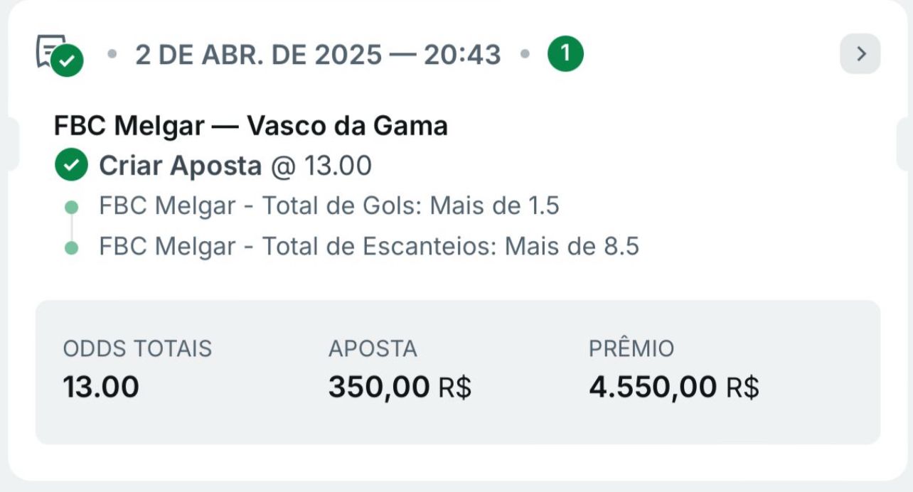The width and height of the screenshot is (913, 492).
Task: Click the APOSTA amount 350,00 R$
Action: click(x=402, y=386)
